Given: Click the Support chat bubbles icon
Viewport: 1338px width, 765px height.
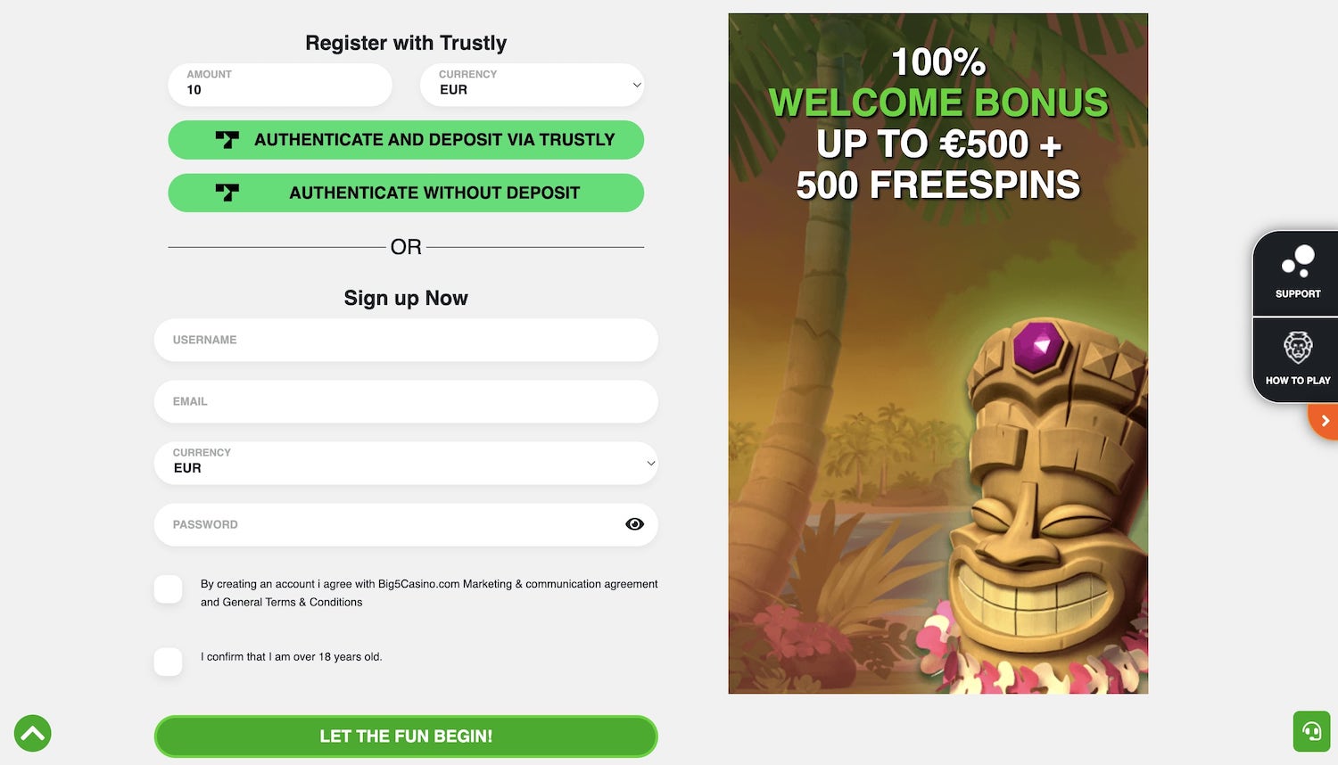Looking at the screenshot, I should [1298, 262].
